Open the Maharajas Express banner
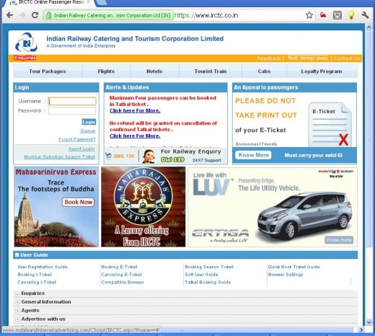375x336 pixels. tap(143, 207)
